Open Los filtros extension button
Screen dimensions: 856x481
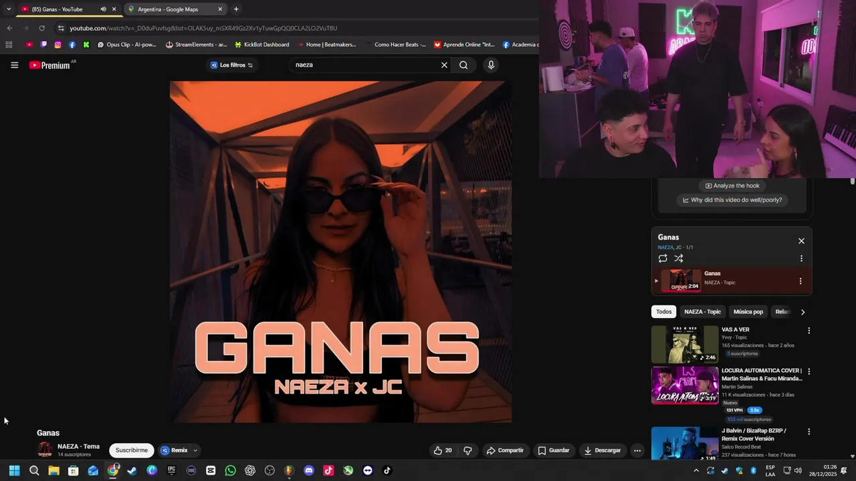point(231,65)
